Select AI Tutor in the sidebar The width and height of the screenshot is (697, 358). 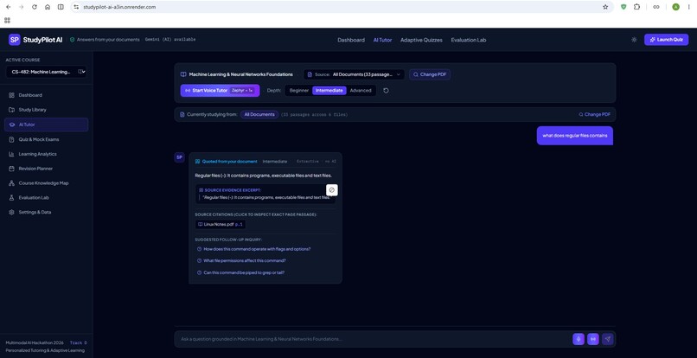click(46, 125)
